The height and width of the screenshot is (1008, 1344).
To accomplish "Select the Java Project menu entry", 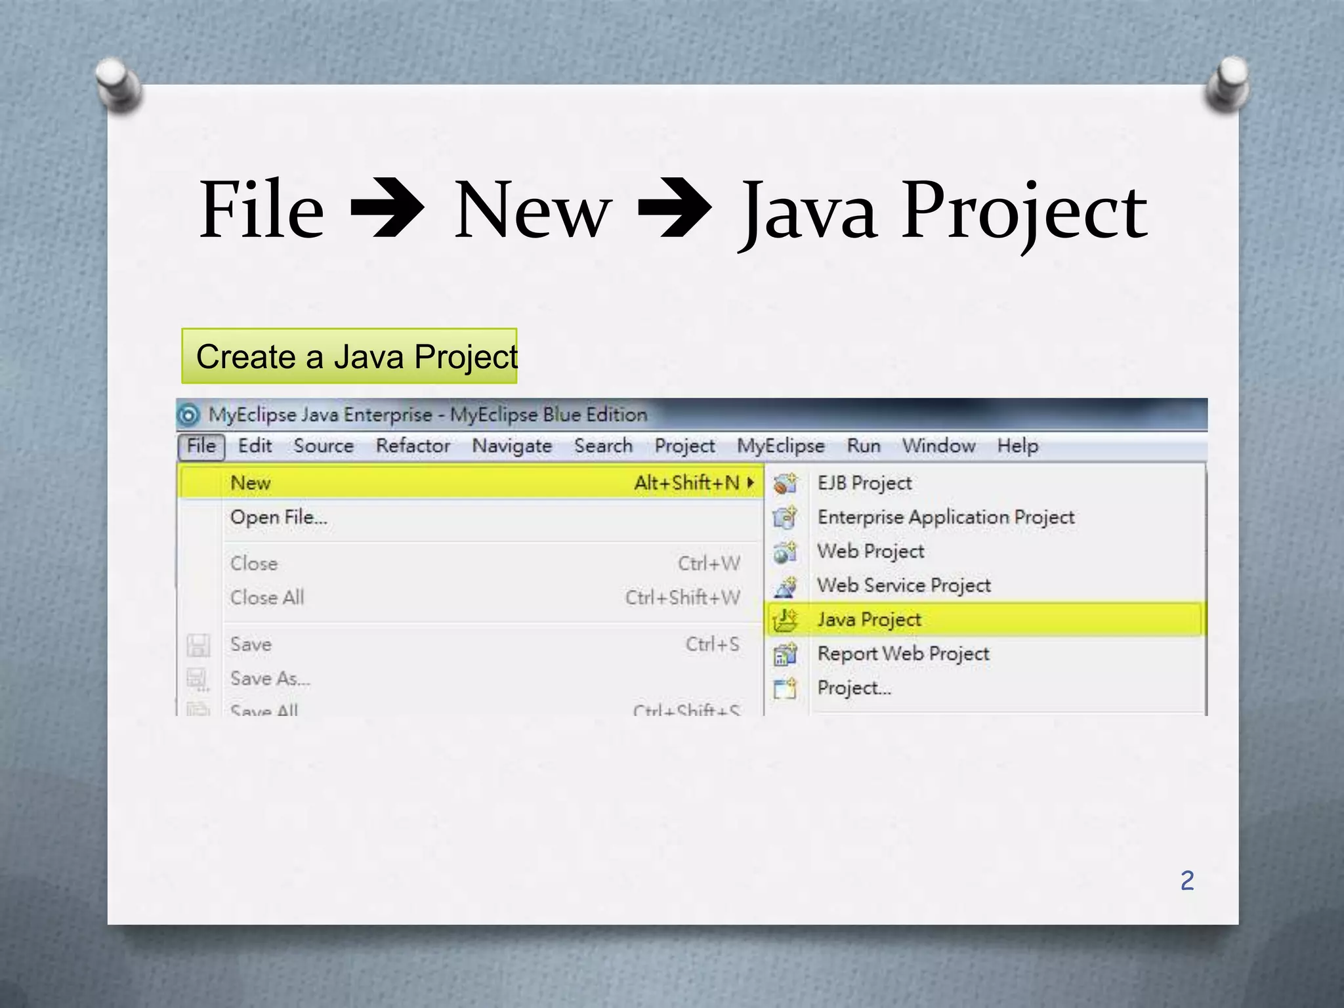I will click(x=869, y=619).
